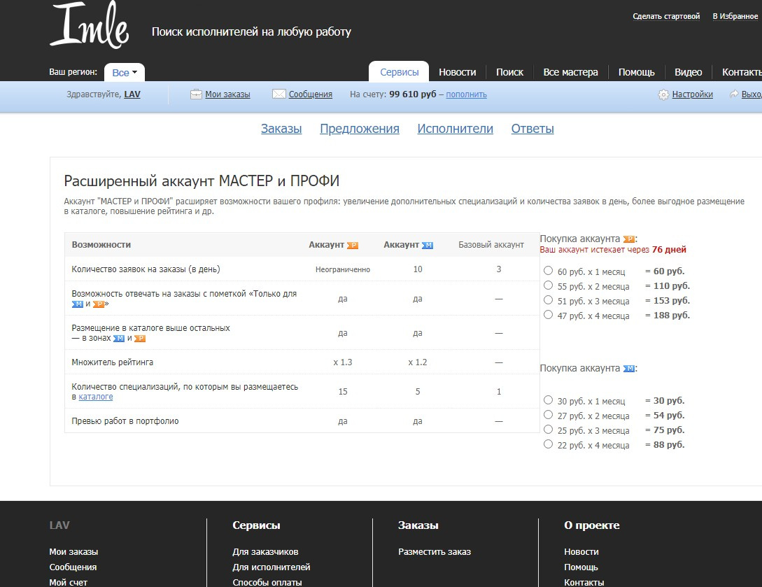The width and height of the screenshot is (762, 587).
Task: Click the arrow icon beside Выход
Action: pos(734,94)
